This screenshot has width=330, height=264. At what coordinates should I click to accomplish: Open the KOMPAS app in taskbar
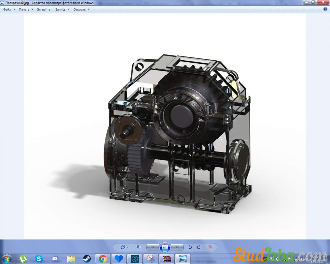pos(135,259)
